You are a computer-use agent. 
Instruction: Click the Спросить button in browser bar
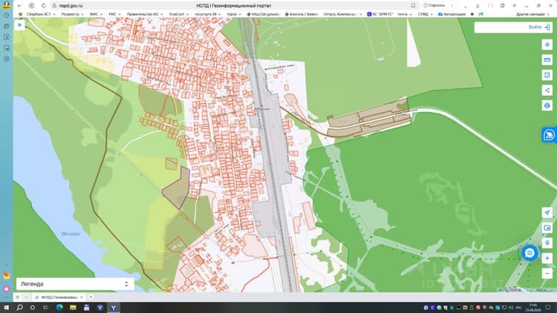coord(434,6)
